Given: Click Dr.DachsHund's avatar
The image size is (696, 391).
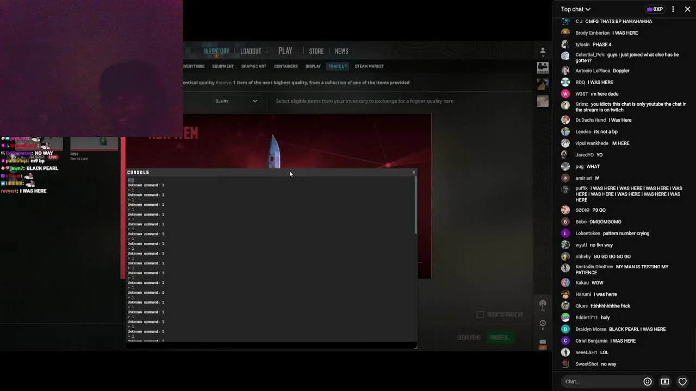Looking at the screenshot, I should click(565, 120).
